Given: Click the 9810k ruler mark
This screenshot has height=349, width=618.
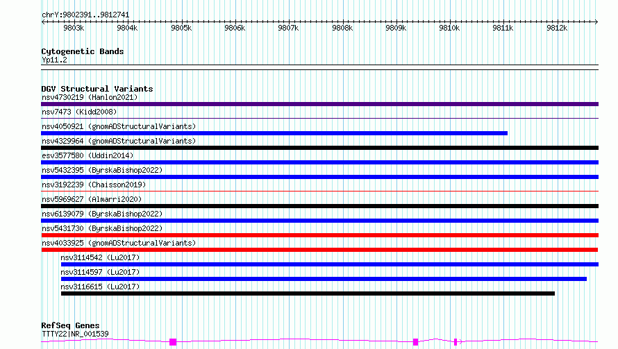Looking at the screenshot, I should click(450, 28).
